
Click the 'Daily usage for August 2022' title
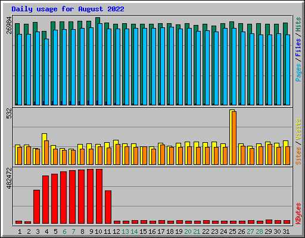[x=68, y=9]
